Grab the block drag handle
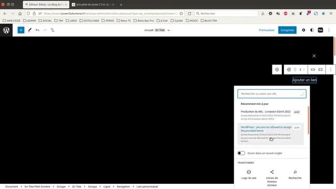Screen dimensions: 336x189 295,69
